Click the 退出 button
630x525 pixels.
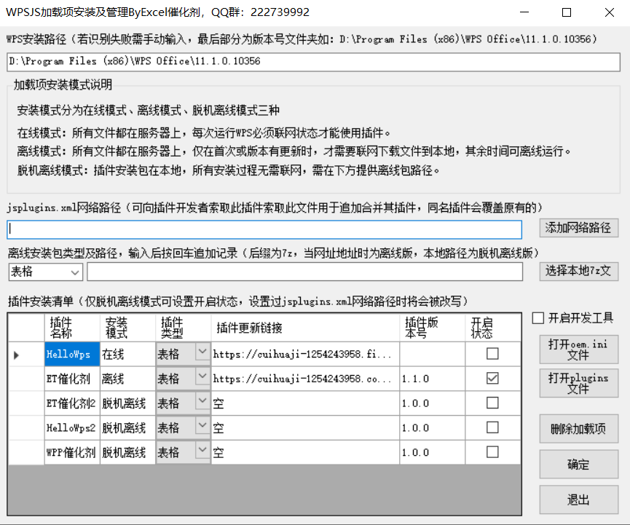[578, 500]
